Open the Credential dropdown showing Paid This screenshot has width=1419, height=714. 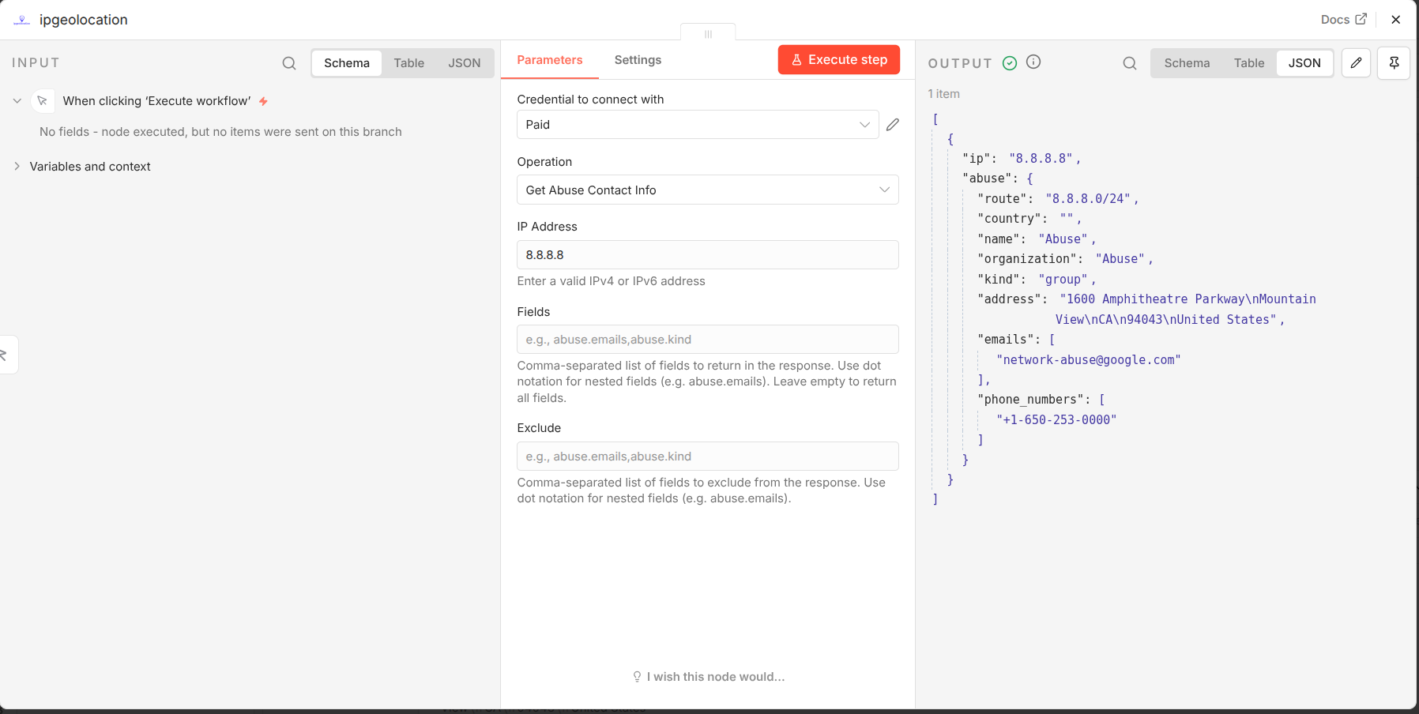(x=697, y=125)
